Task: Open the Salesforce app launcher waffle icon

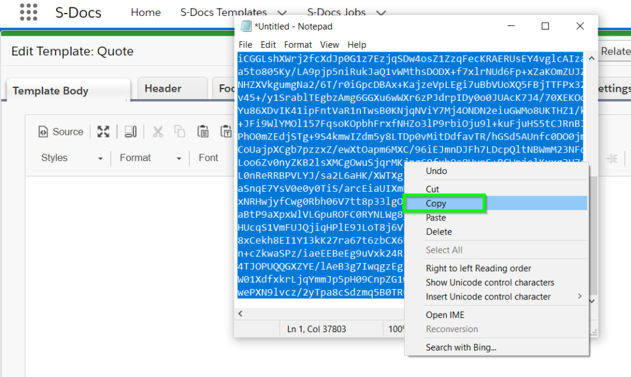Action: 28,12
